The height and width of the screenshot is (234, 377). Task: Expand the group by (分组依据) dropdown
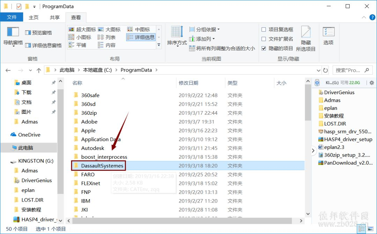(204, 29)
